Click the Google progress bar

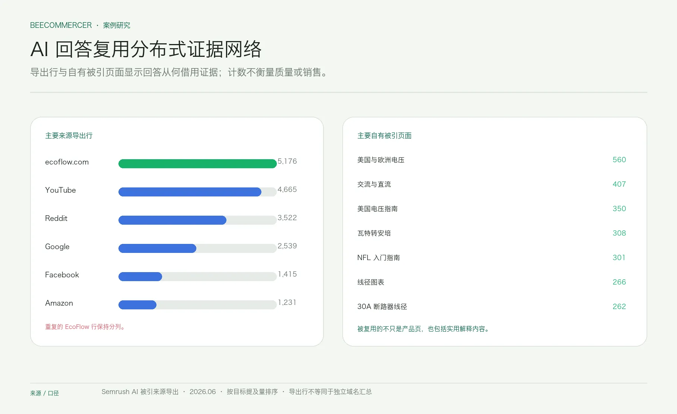(x=197, y=248)
